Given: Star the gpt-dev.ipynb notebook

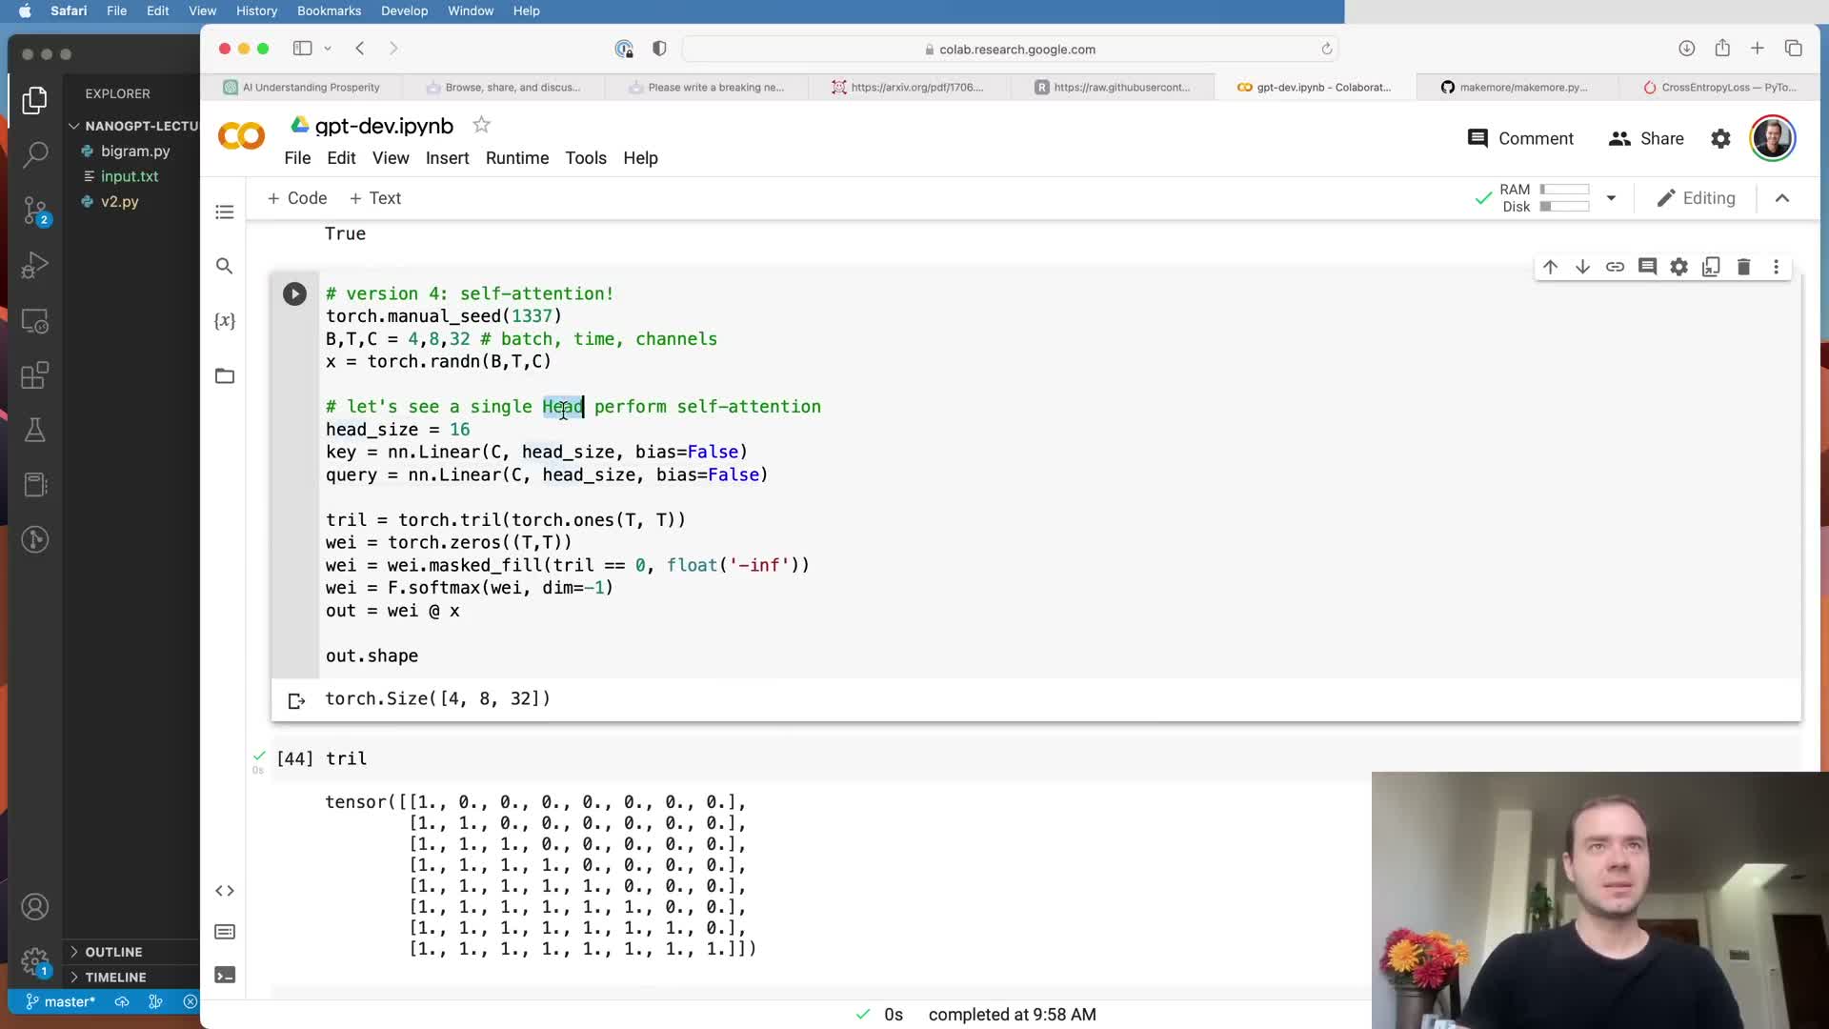Looking at the screenshot, I should pyautogui.click(x=482, y=125).
